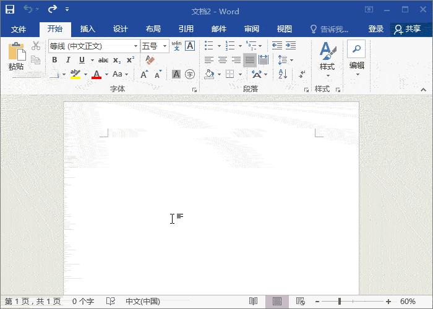The height and width of the screenshot is (309, 433).
Task: Click the enclosed character 字 icon
Action: pos(190,74)
